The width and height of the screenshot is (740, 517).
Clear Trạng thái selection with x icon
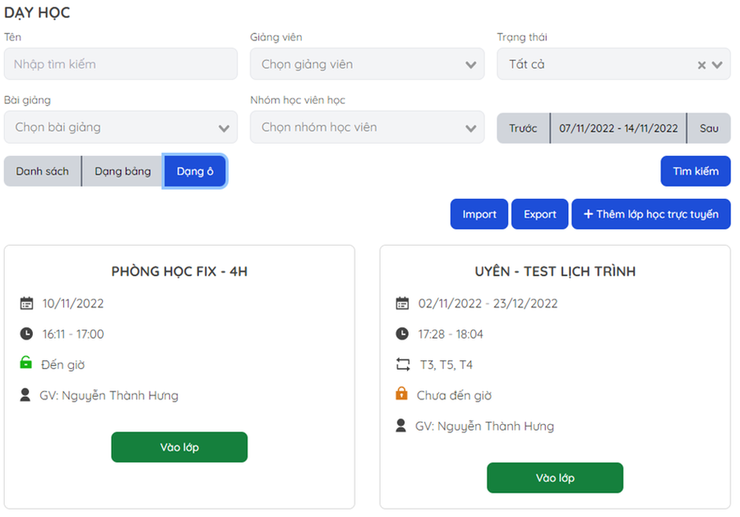[x=701, y=65]
